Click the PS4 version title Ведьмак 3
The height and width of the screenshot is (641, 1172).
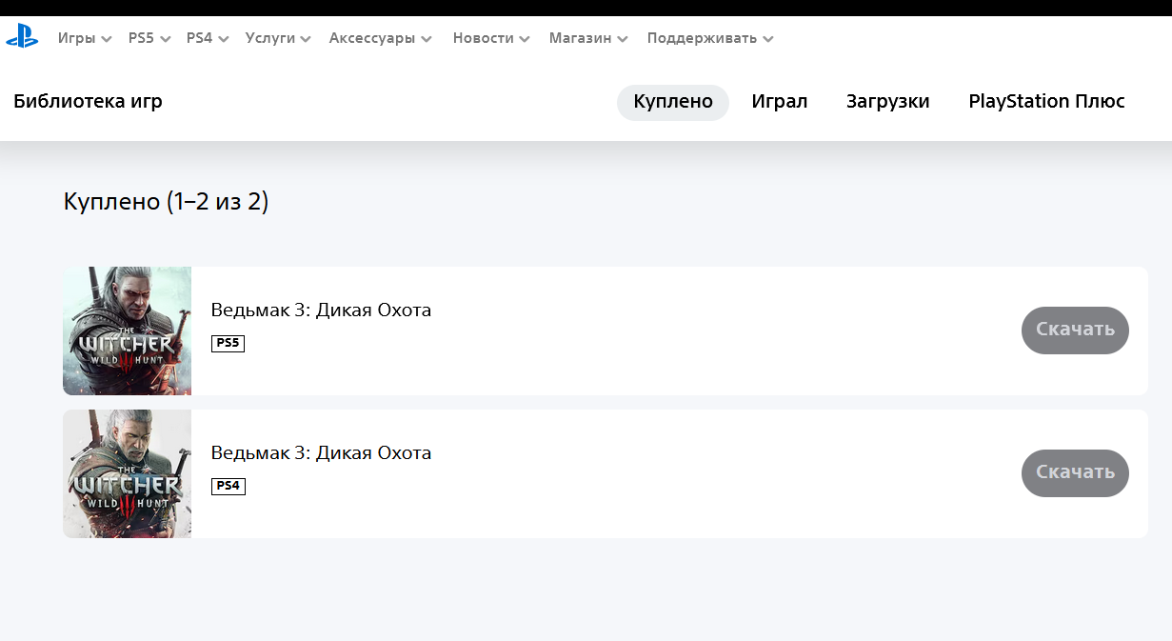[321, 453]
